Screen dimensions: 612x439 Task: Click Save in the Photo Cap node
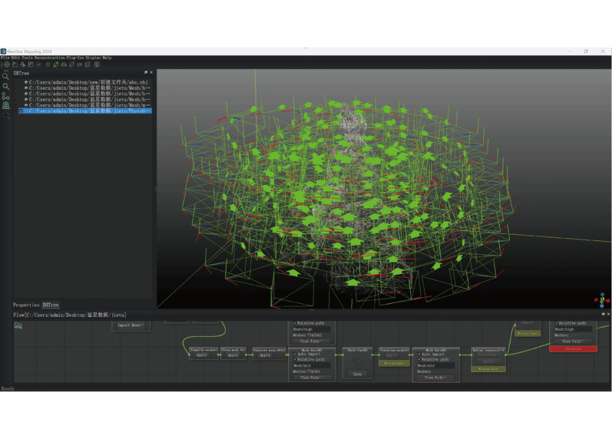[x=357, y=374]
